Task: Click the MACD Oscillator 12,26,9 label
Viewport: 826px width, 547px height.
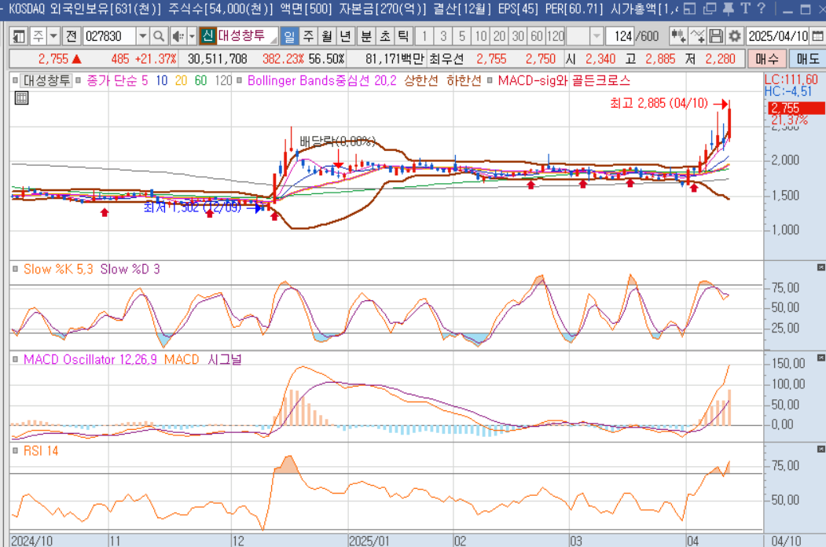Action: point(90,360)
